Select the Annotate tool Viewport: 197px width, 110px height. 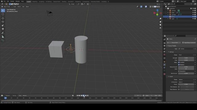(x=3, y=33)
